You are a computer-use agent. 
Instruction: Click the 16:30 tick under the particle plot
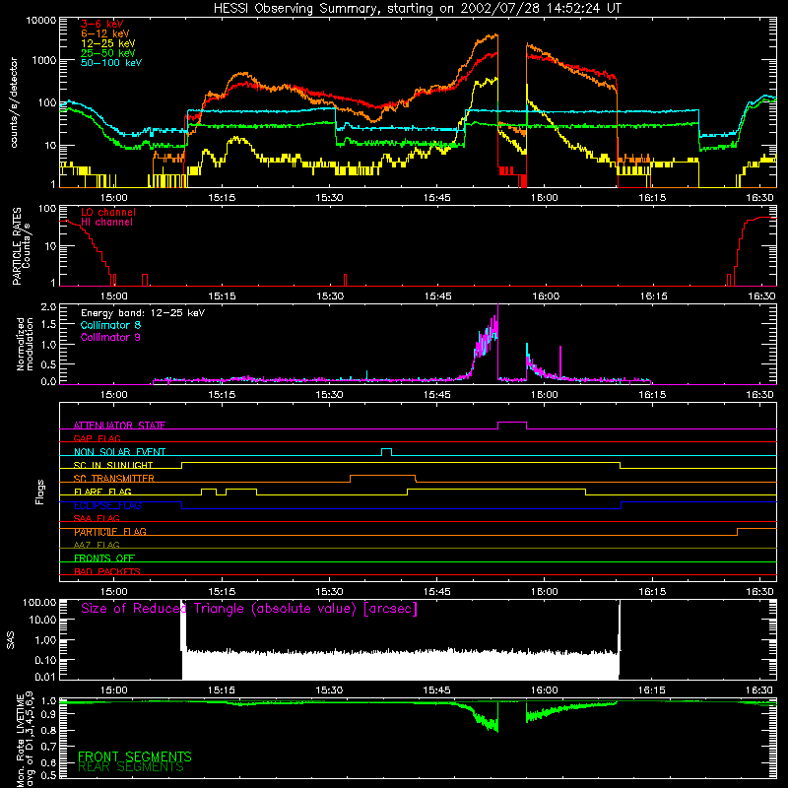(x=761, y=296)
